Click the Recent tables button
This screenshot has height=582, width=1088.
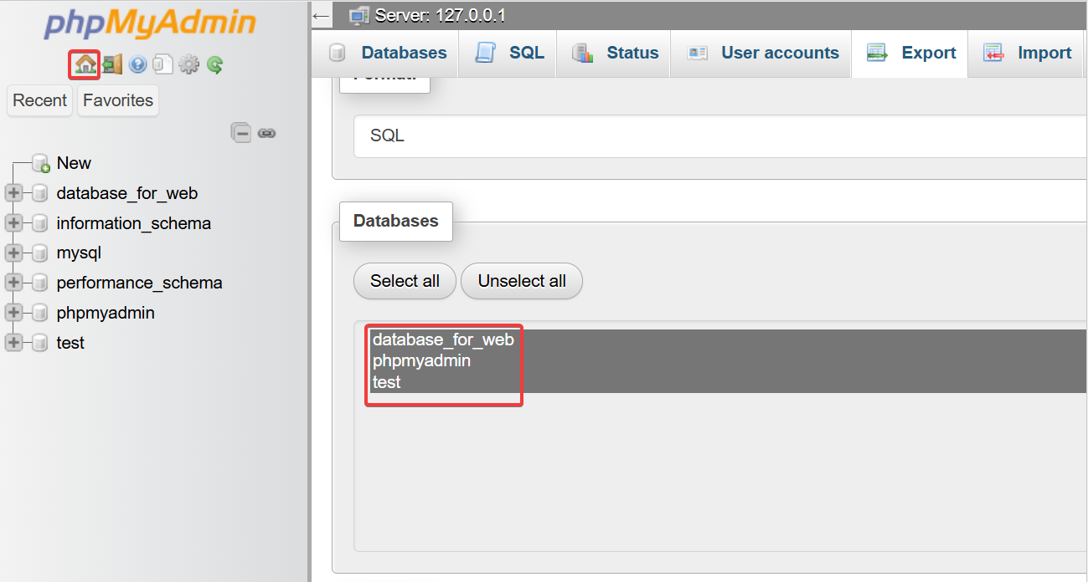[x=39, y=100]
